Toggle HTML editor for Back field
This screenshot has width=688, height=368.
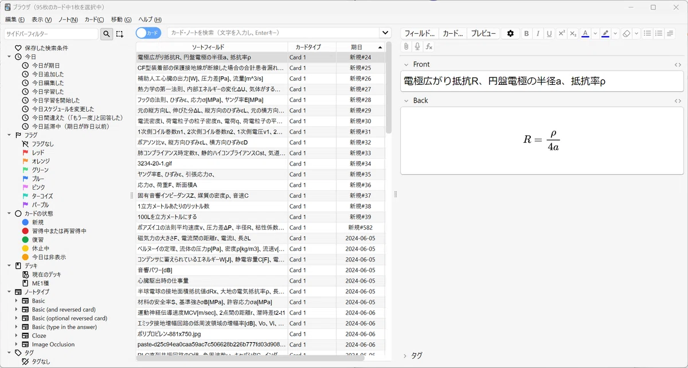pyautogui.click(x=678, y=101)
